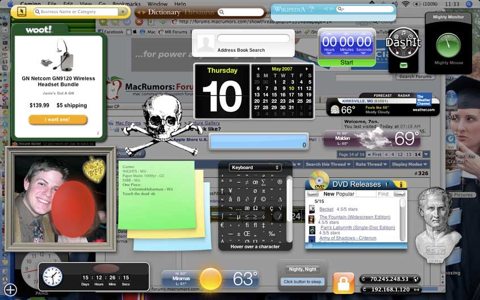Select the Popular tab in DVD Releases

tap(345, 194)
